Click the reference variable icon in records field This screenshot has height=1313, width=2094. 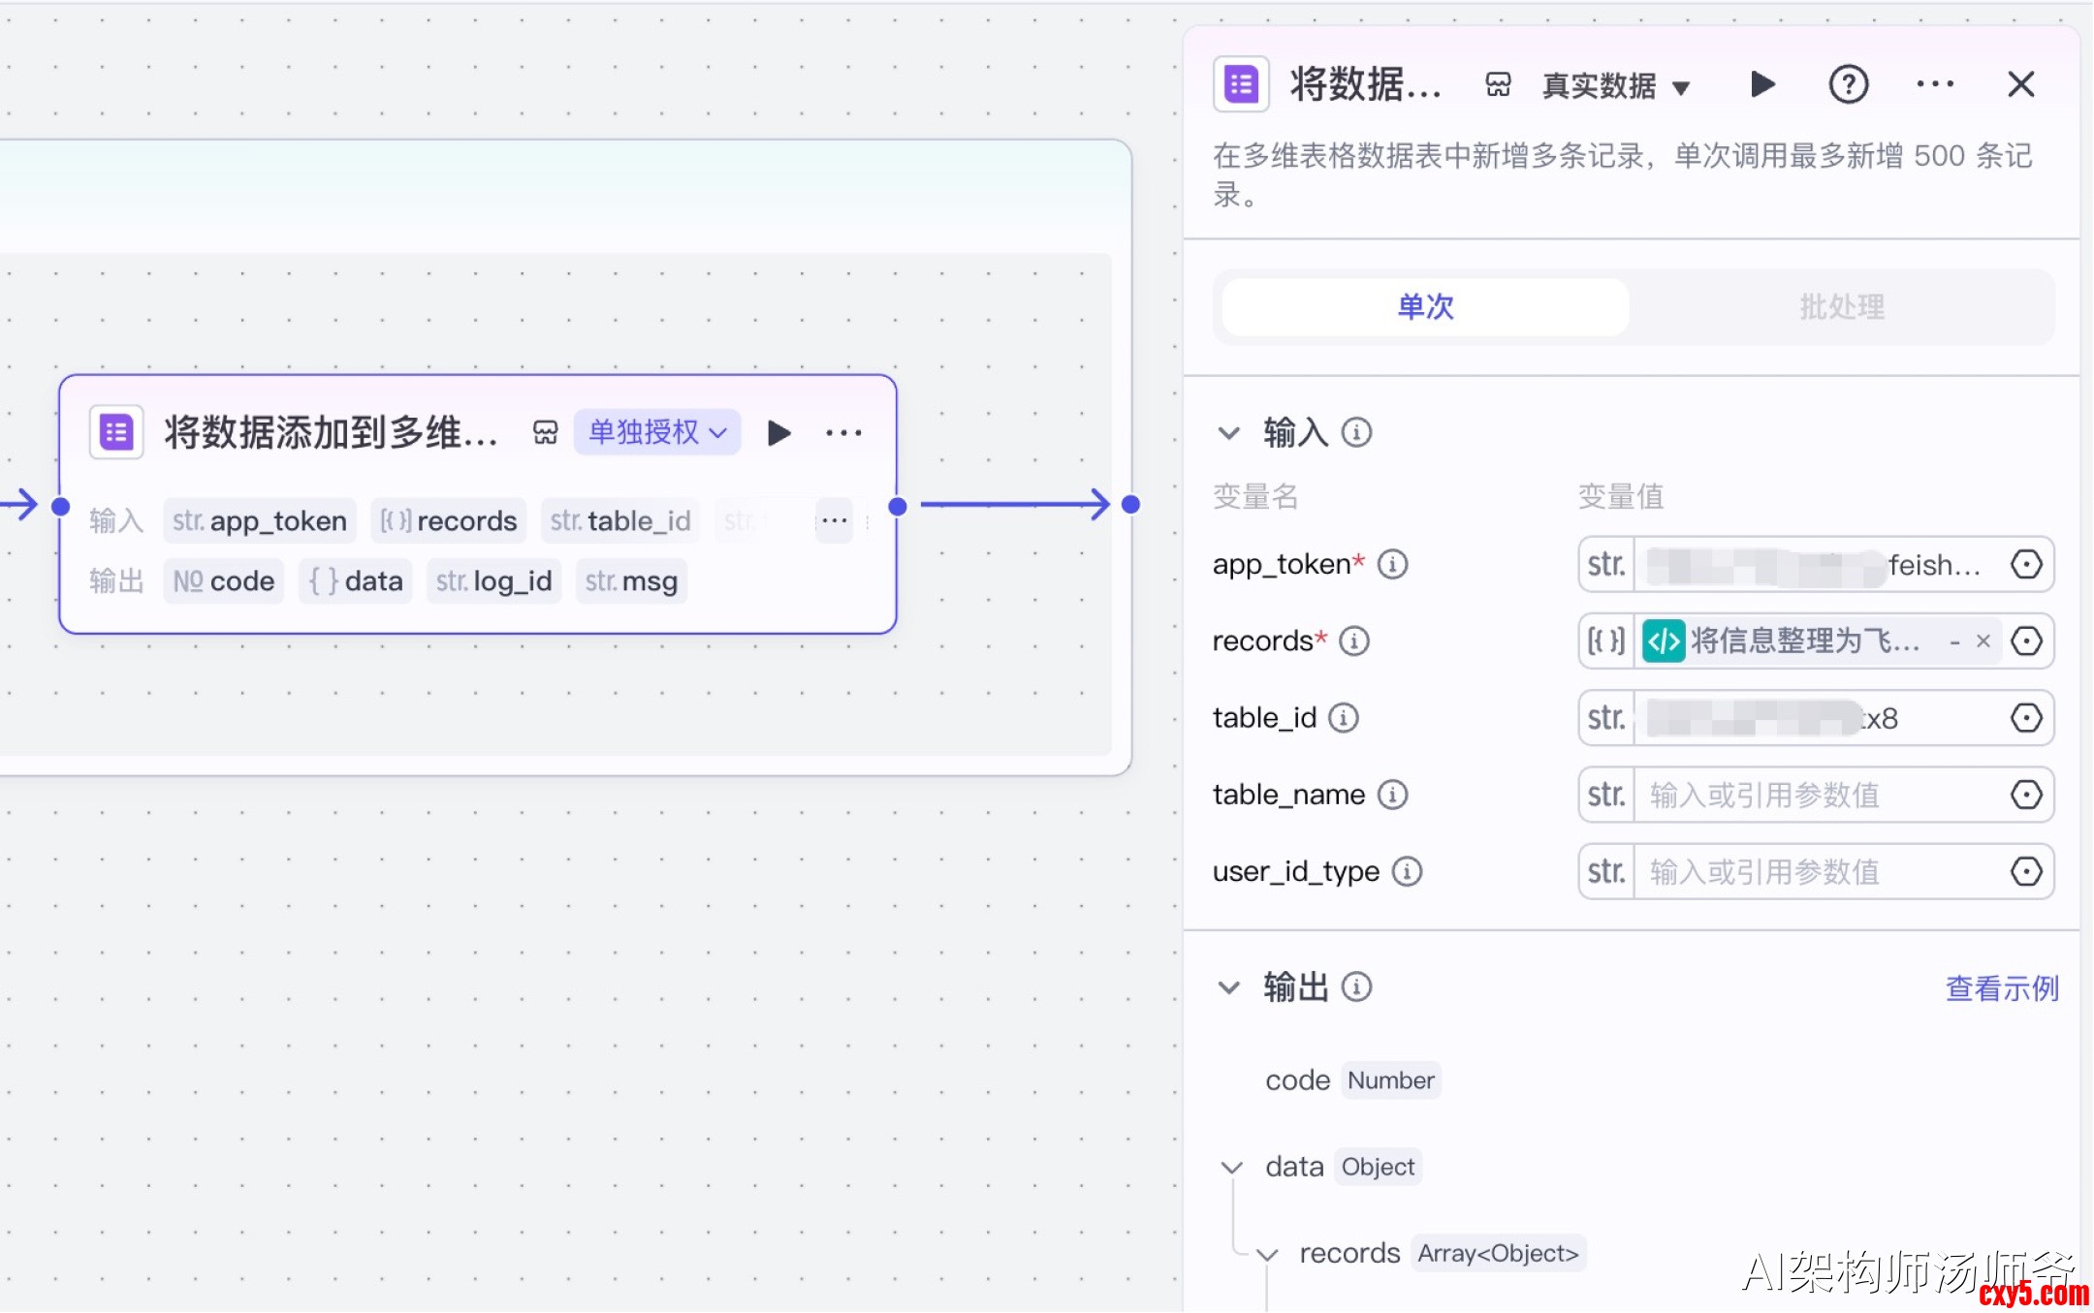pos(2026,641)
